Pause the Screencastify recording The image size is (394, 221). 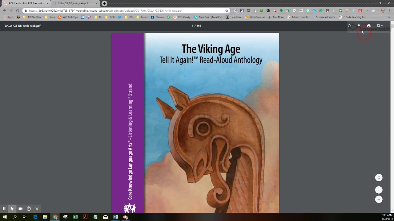[4, 209]
